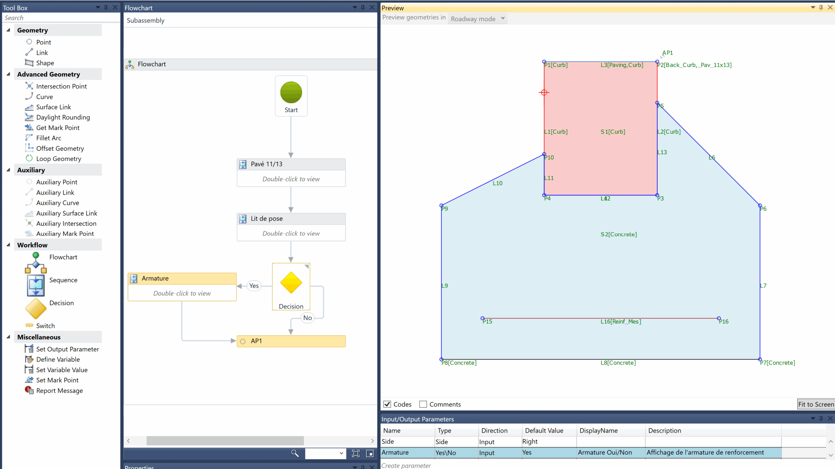The height and width of the screenshot is (469, 835).
Task: Click the Set Mark Point icon
Action: click(x=29, y=380)
